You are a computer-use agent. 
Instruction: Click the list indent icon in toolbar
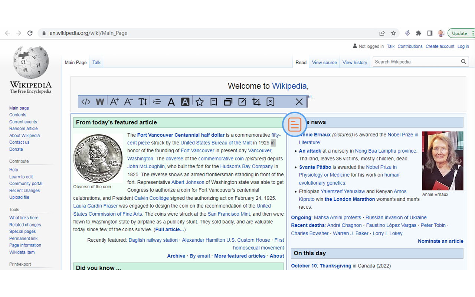tap(157, 102)
